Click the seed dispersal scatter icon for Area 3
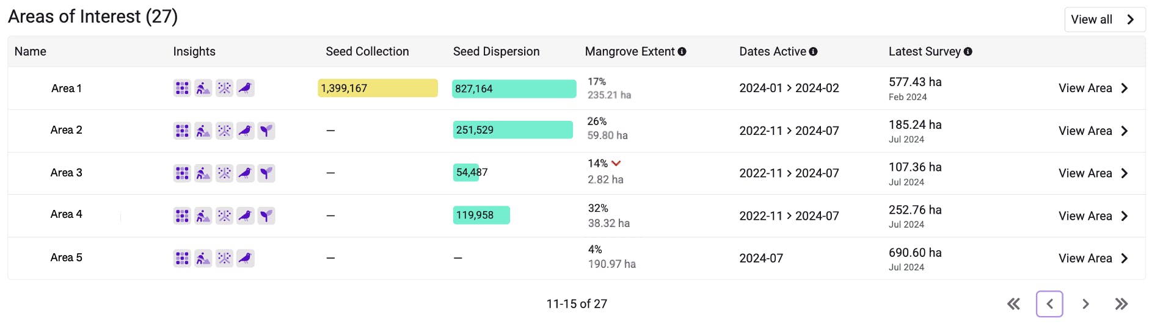Screen dimensions: 1152x332 224,173
